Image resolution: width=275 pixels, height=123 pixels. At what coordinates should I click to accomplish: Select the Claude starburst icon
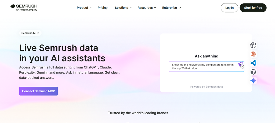pyautogui.click(x=253, y=54)
